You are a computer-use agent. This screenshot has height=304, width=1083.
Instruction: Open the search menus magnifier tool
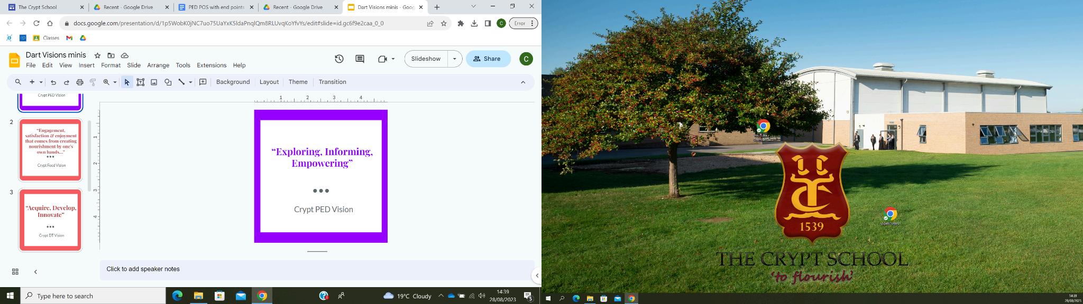(18, 82)
